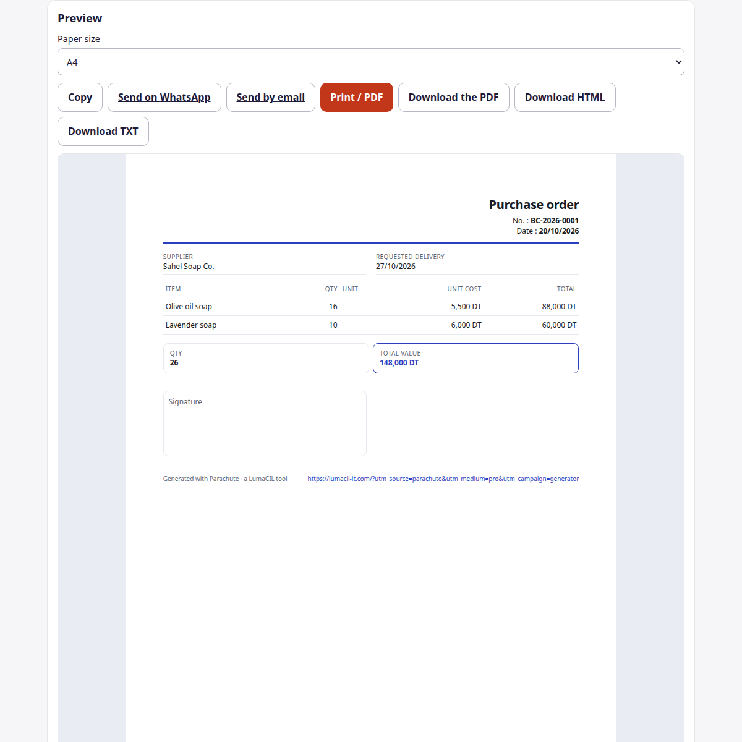The height and width of the screenshot is (742, 742).
Task: Click requested delivery date 27/10/2026
Action: coord(396,267)
